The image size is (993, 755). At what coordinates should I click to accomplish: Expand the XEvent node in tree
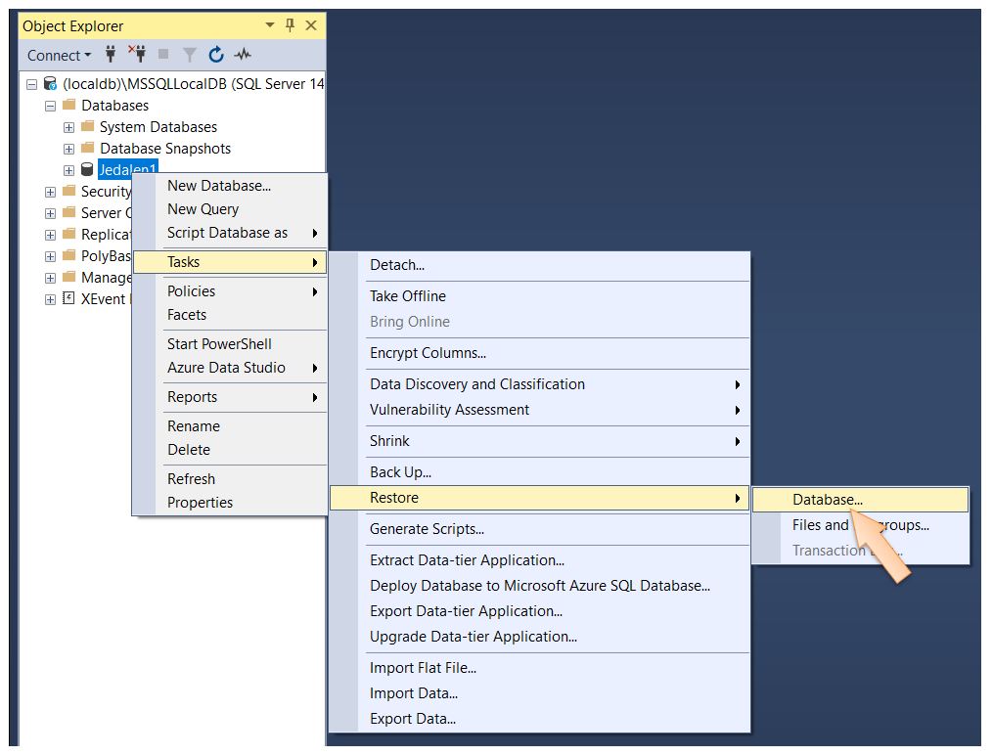50,299
